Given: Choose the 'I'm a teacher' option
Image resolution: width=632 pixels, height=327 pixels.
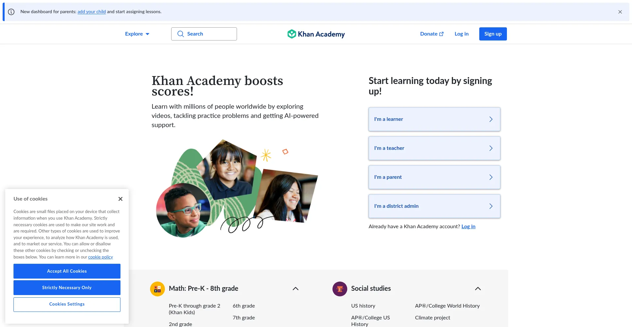Looking at the screenshot, I should tap(434, 148).
